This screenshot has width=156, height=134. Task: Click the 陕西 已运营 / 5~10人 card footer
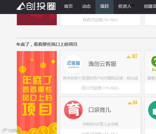click(x=100, y=20)
